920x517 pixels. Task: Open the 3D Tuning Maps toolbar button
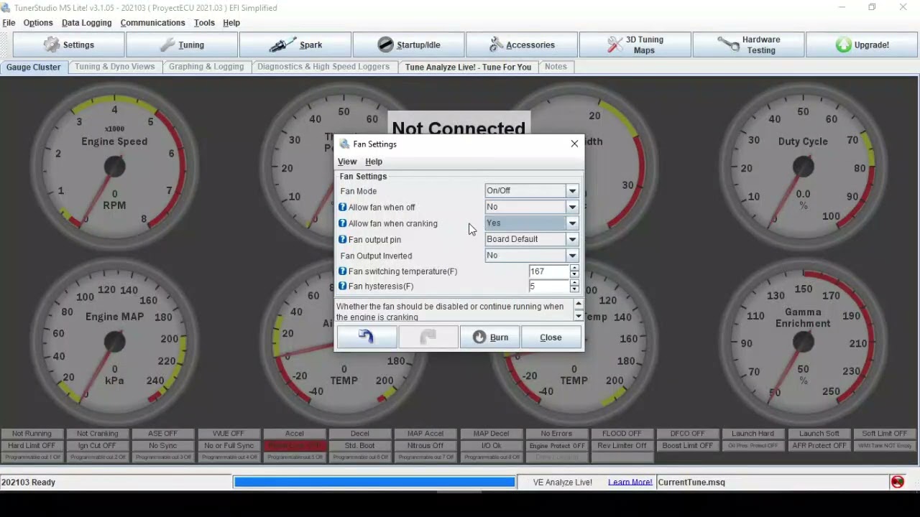tap(635, 45)
